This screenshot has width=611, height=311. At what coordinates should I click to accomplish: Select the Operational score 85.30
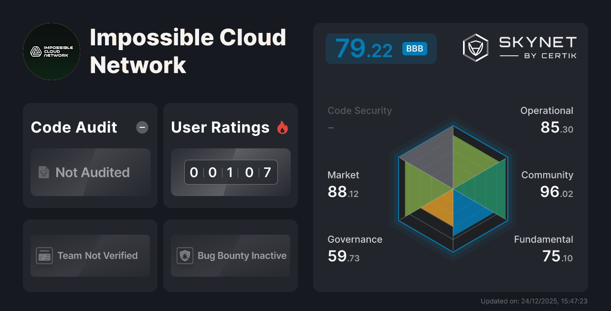(557, 127)
